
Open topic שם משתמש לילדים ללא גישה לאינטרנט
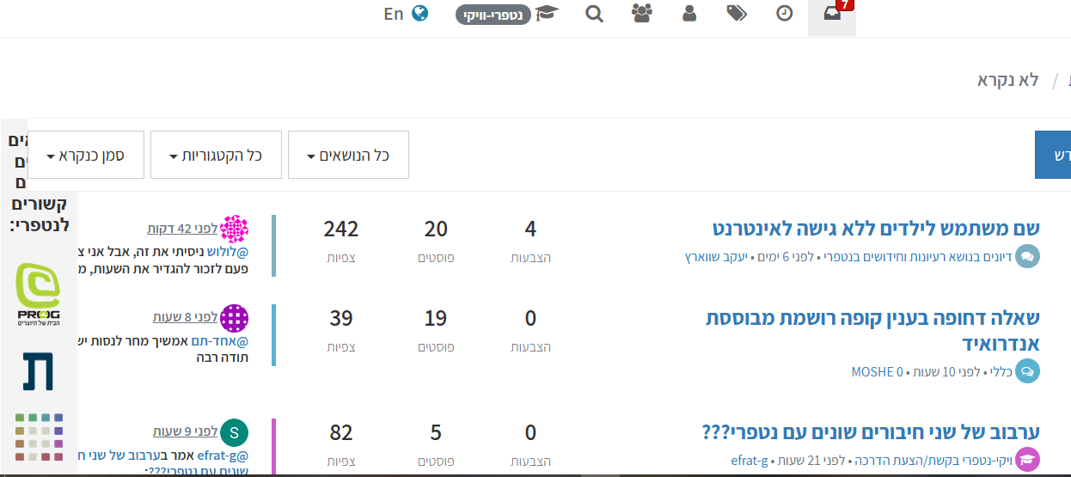[x=876, y=229]
